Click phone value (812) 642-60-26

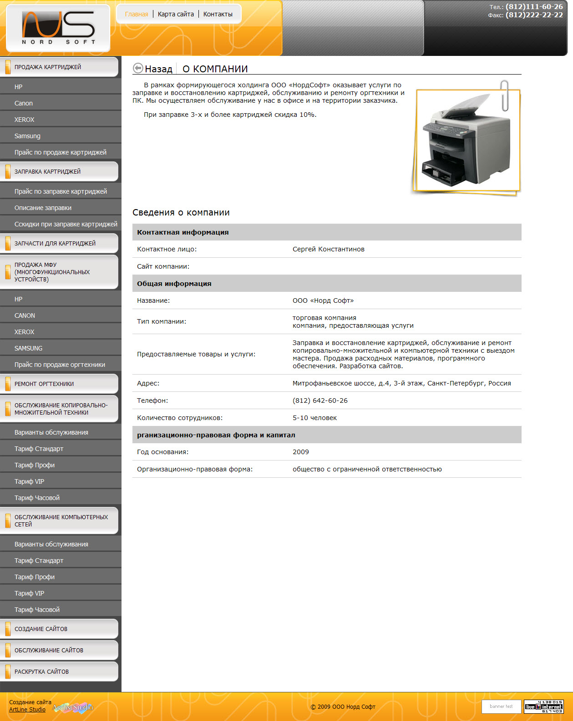coord(320,401)
